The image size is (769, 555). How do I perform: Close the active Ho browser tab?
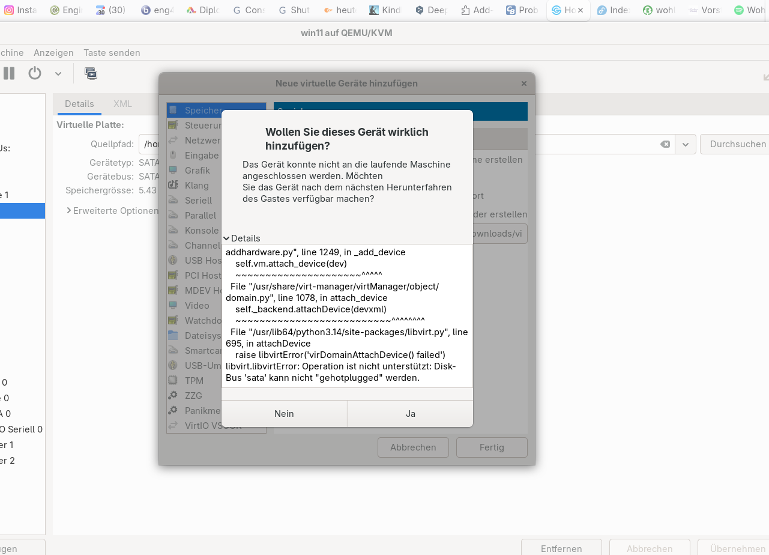coord(581,10)
